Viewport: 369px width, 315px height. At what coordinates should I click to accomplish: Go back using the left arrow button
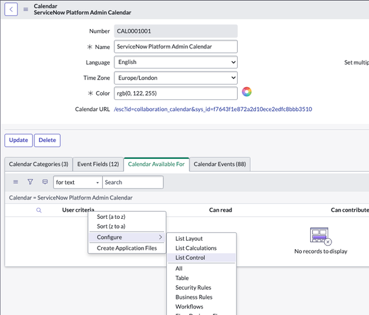pyautogui.click(x=11, y=10)
